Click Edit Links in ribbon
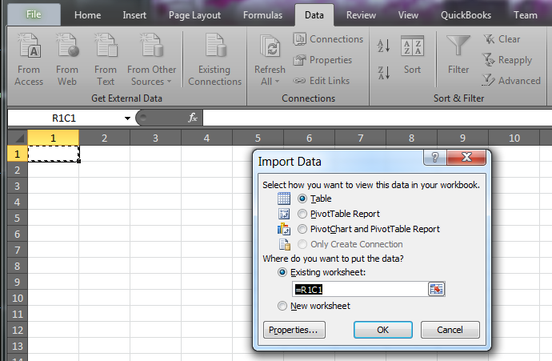 [x=322, y=81]
